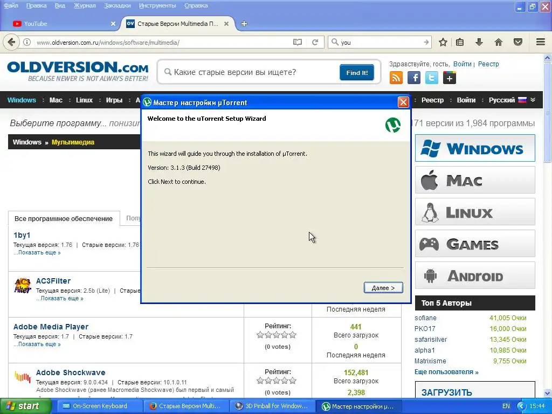Screen dimensions: 552x414
Task: Open the Правка menu
Action: pos(36,5)
